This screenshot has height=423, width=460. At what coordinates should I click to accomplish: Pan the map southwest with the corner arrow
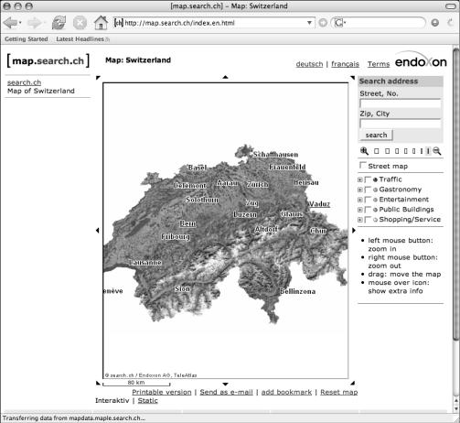[98, 383]
